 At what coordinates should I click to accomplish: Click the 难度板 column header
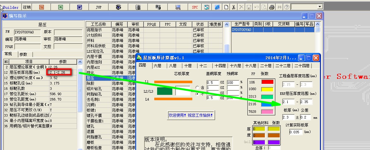[215, 24]
